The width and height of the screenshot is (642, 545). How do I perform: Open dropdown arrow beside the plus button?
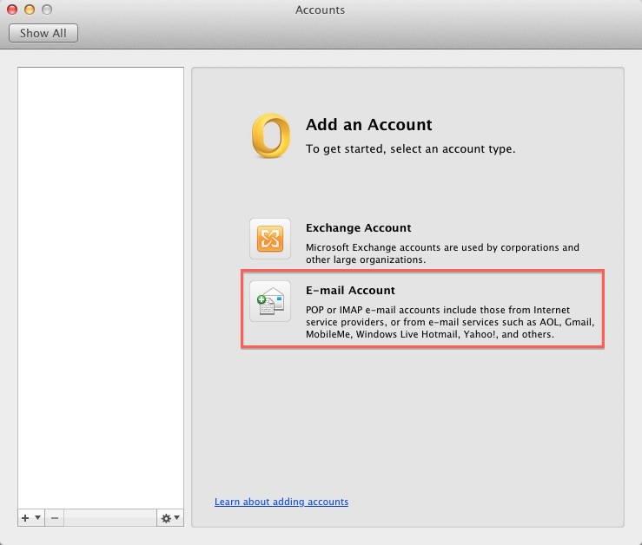(37, 518)
